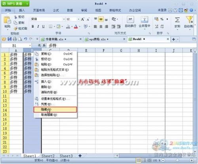
Task: Align text left
Action: pyautogui.click(x=95, y=26)
